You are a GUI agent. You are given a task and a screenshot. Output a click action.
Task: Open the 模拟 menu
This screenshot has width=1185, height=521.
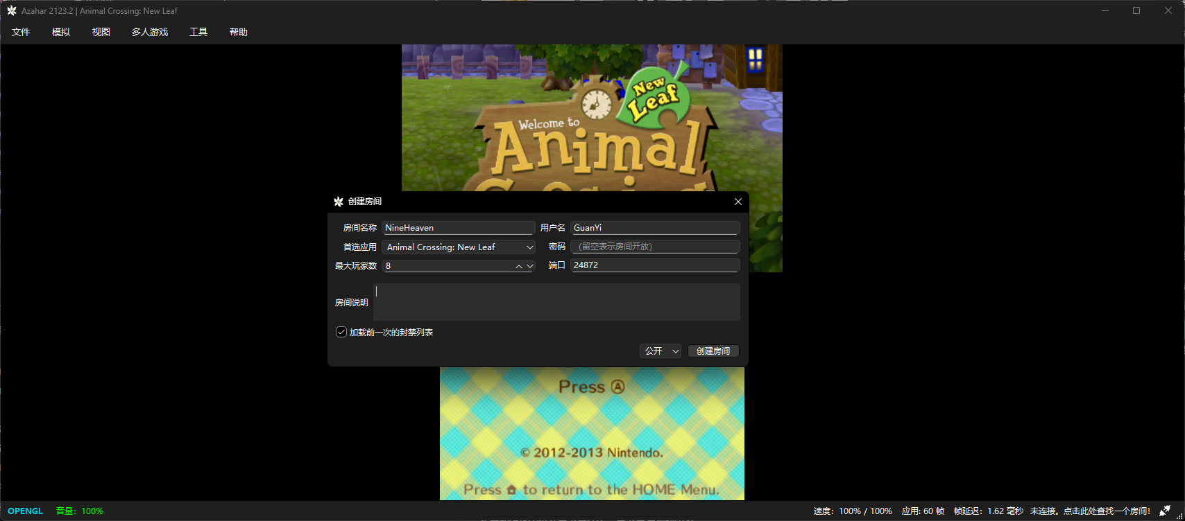[x=61, y=32]
